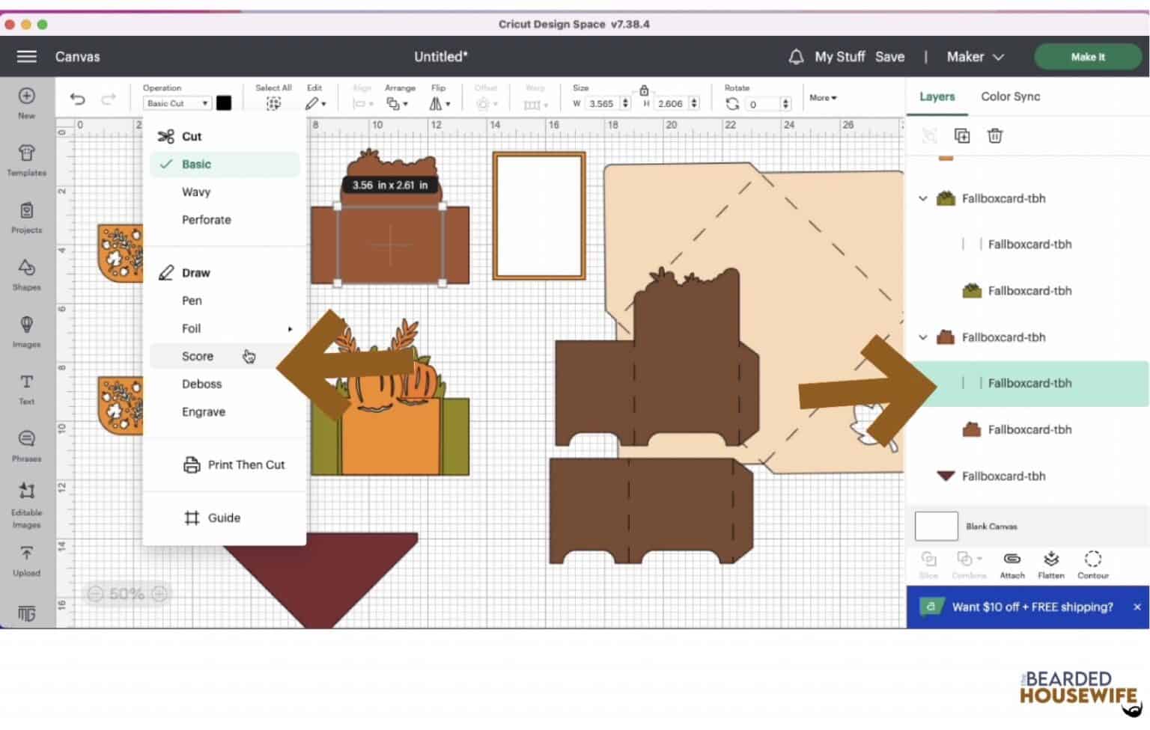Toggle the size aspect ratio lock
Screen dimensions: 1150x730
(643, 91)
